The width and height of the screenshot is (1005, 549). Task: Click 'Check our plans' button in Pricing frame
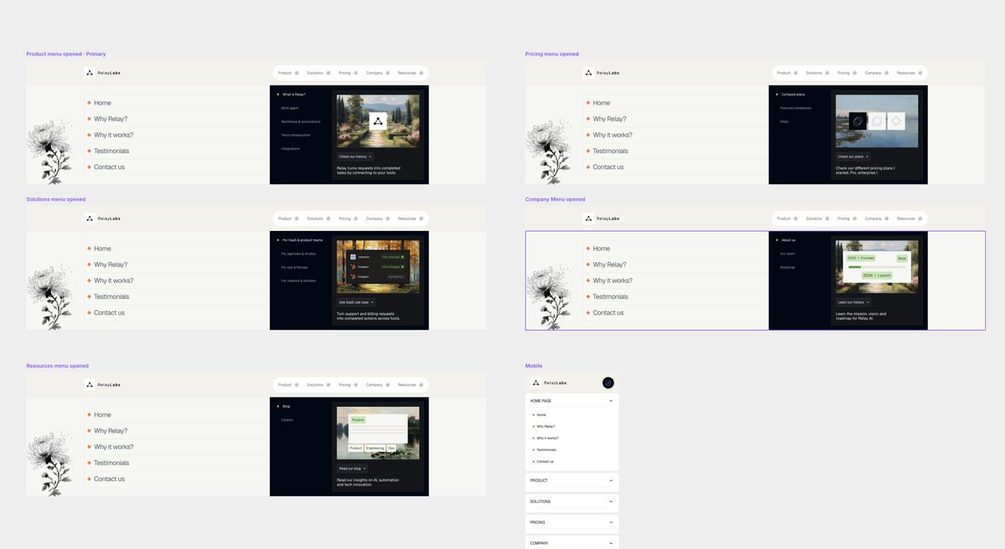853,156
